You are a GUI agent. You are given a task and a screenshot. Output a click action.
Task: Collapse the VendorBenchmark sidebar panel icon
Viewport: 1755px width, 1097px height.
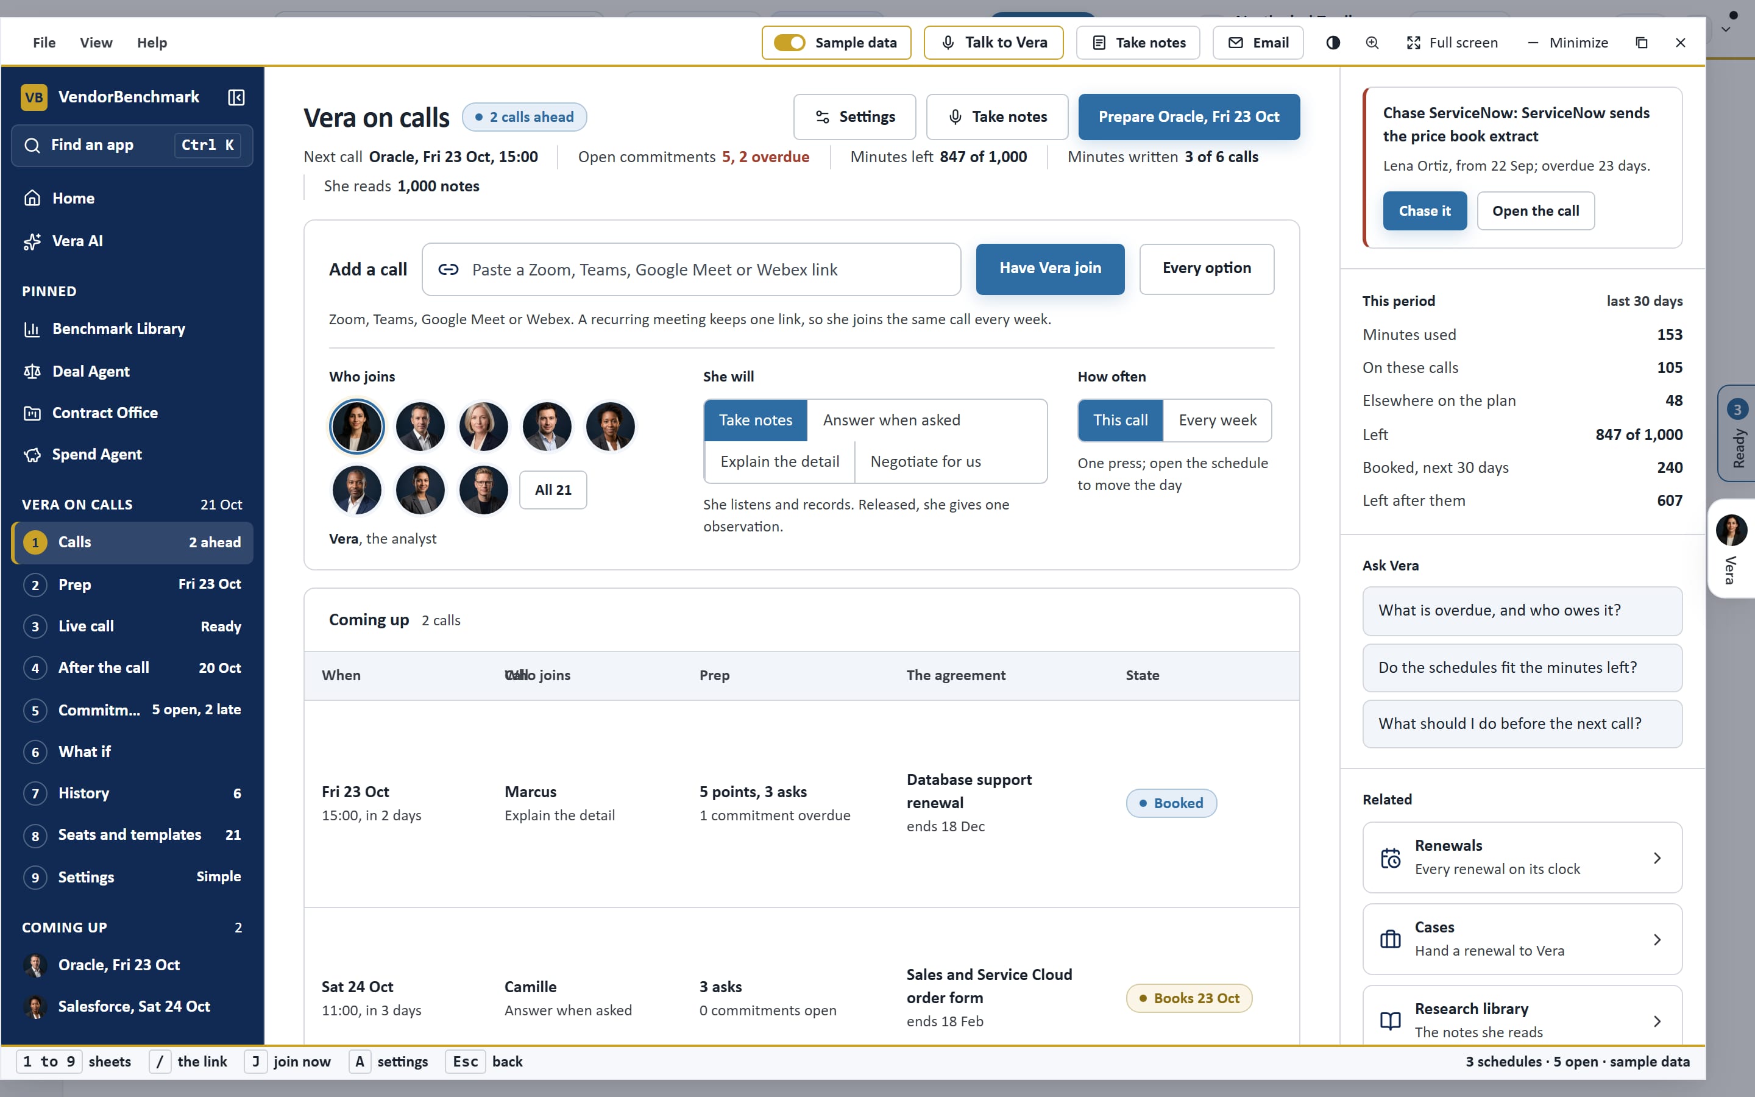[236, 98]
